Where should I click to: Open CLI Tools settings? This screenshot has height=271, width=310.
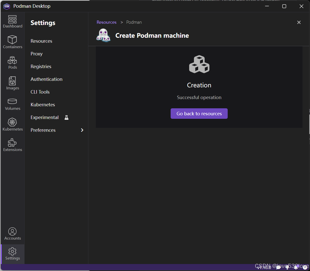point(40,92)
